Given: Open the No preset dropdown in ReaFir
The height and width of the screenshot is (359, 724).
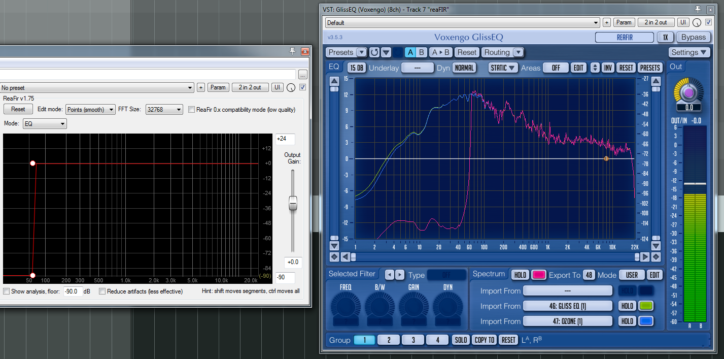Looking at the screenshot, I should (97, 87).
